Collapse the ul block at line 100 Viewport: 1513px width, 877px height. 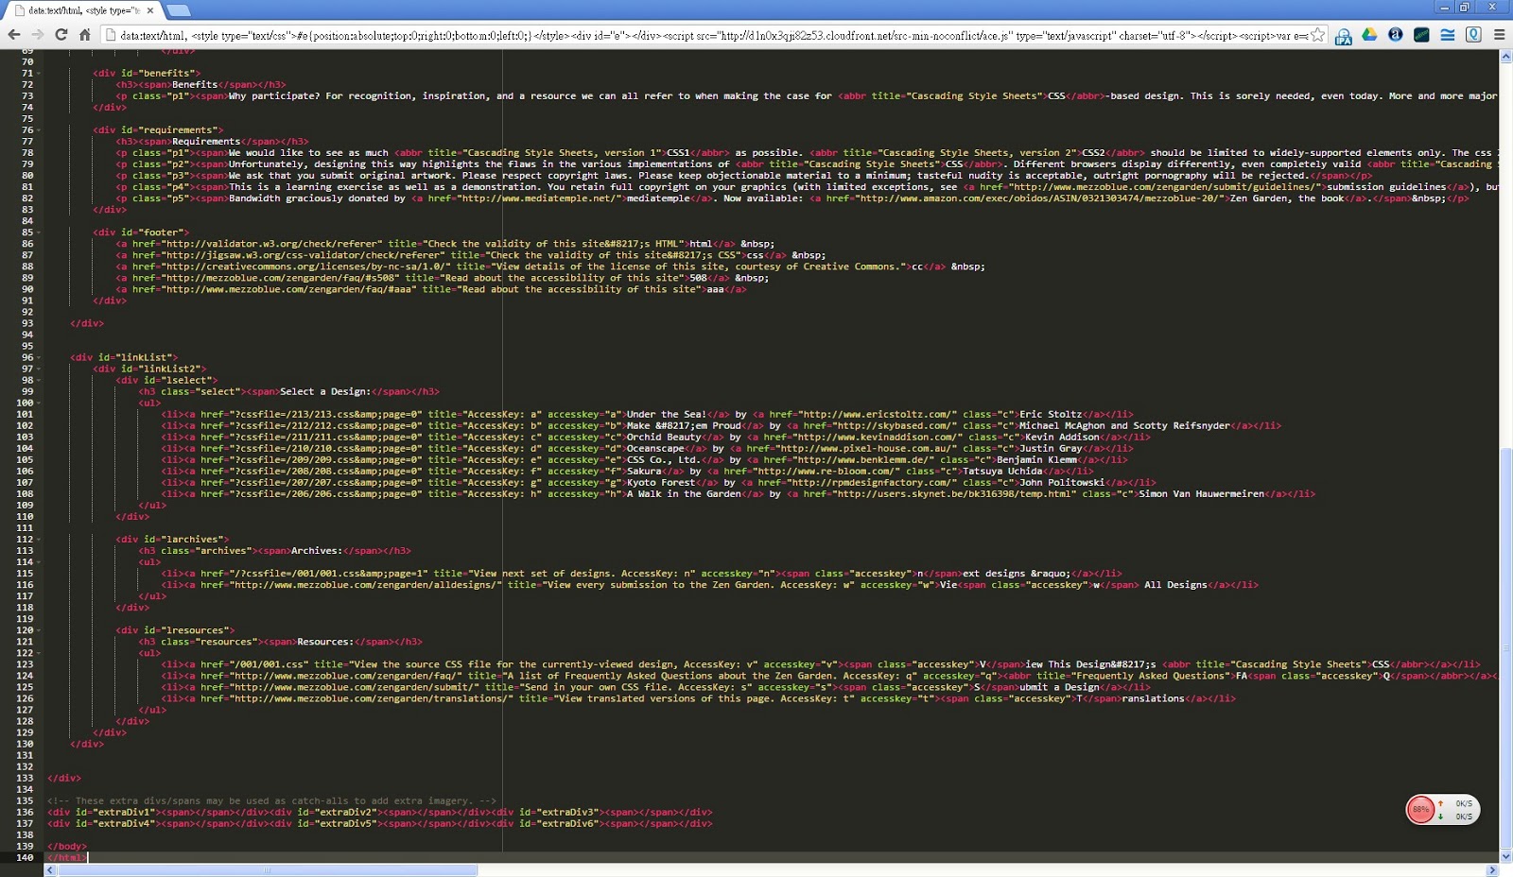pos(39,404)
